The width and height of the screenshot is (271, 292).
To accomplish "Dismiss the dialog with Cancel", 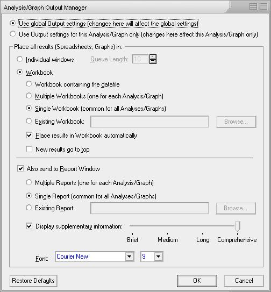I will coord(244,281).
